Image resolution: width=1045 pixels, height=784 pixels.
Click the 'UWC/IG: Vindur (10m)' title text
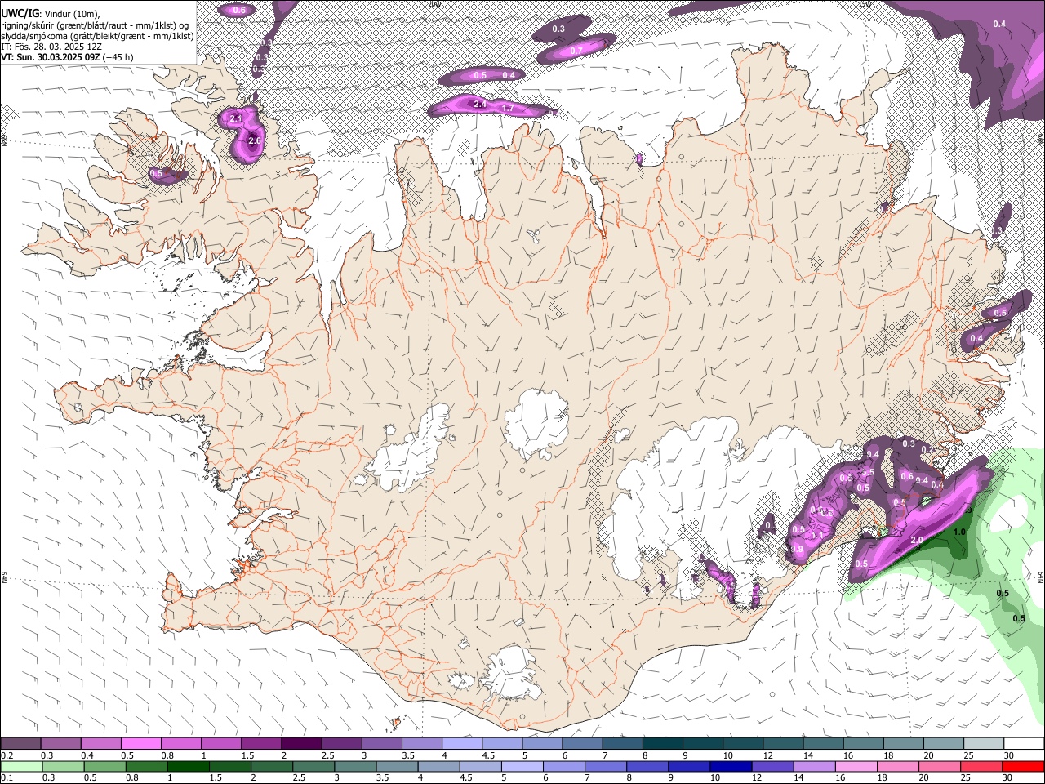(51, 14)
